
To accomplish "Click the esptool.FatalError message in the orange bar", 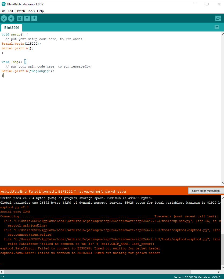I will (64, 192).
